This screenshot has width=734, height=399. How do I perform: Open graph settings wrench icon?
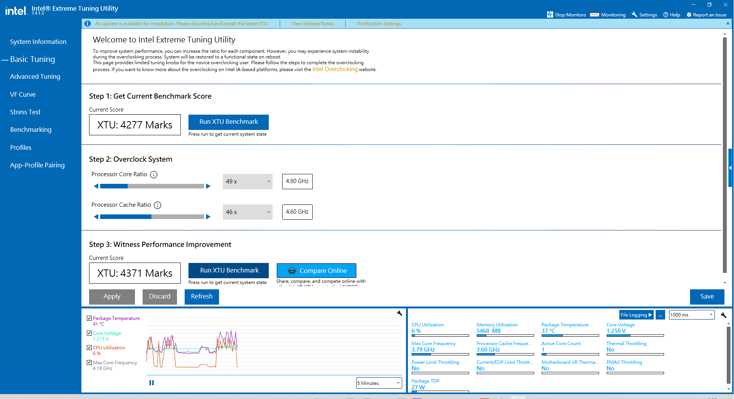(399, 313)
